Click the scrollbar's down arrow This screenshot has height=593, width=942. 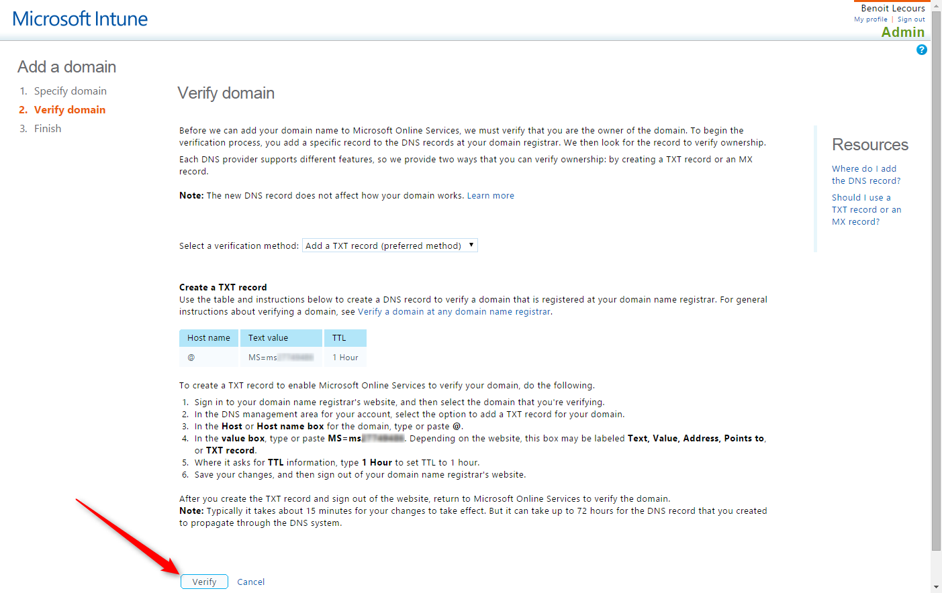coord(936,588)
